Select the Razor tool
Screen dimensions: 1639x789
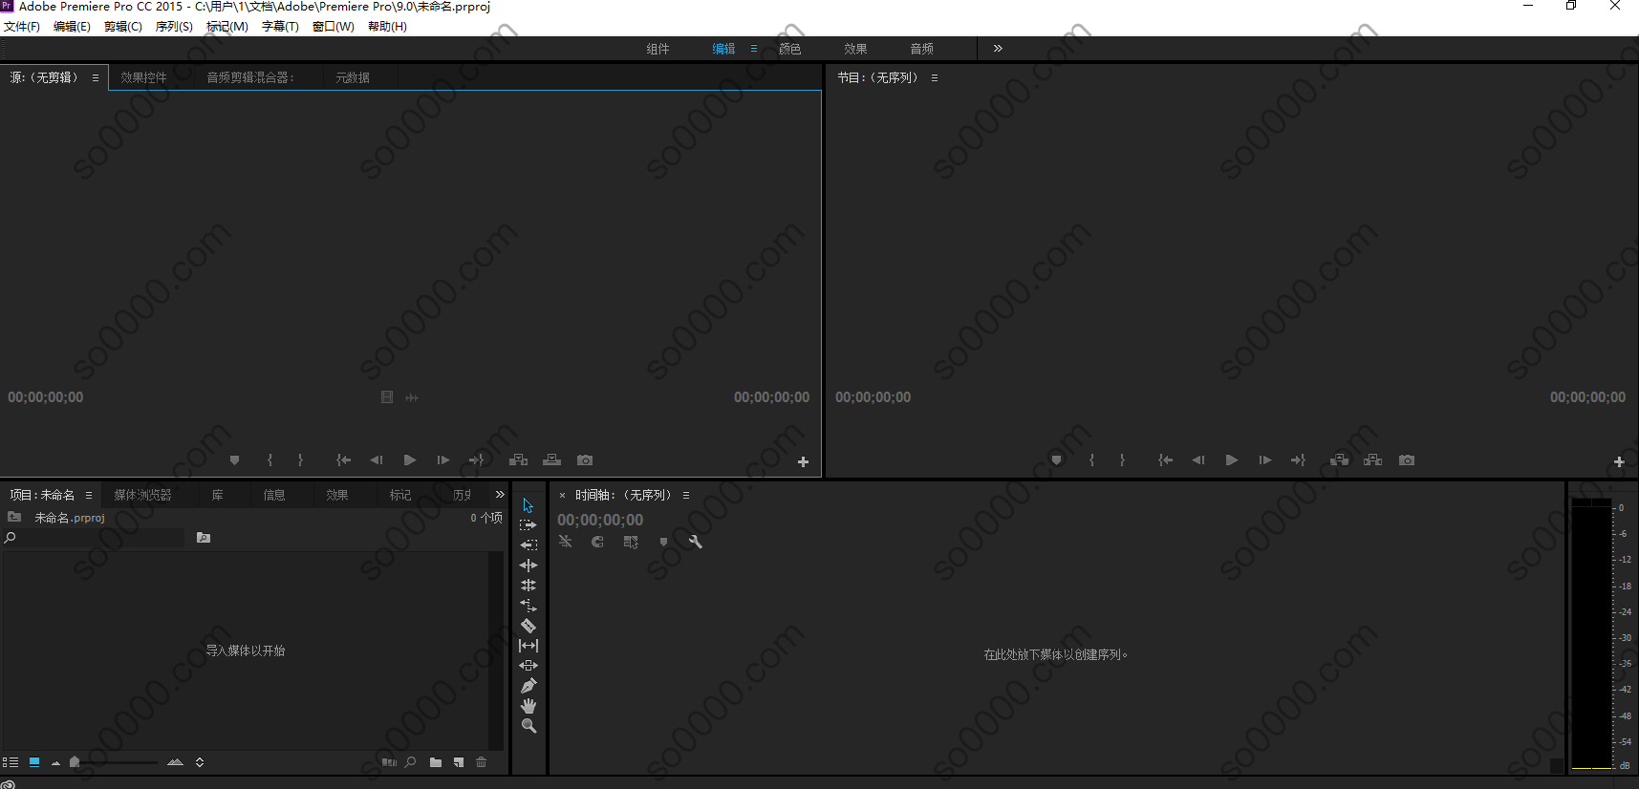pos(528,626)
